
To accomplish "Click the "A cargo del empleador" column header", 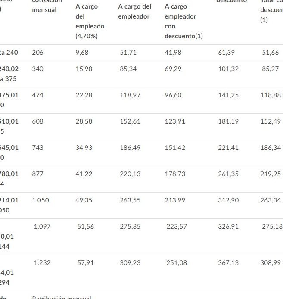I will point(134,12).
